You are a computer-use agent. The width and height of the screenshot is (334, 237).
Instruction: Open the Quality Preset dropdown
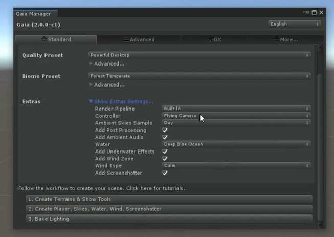[199, 55]
